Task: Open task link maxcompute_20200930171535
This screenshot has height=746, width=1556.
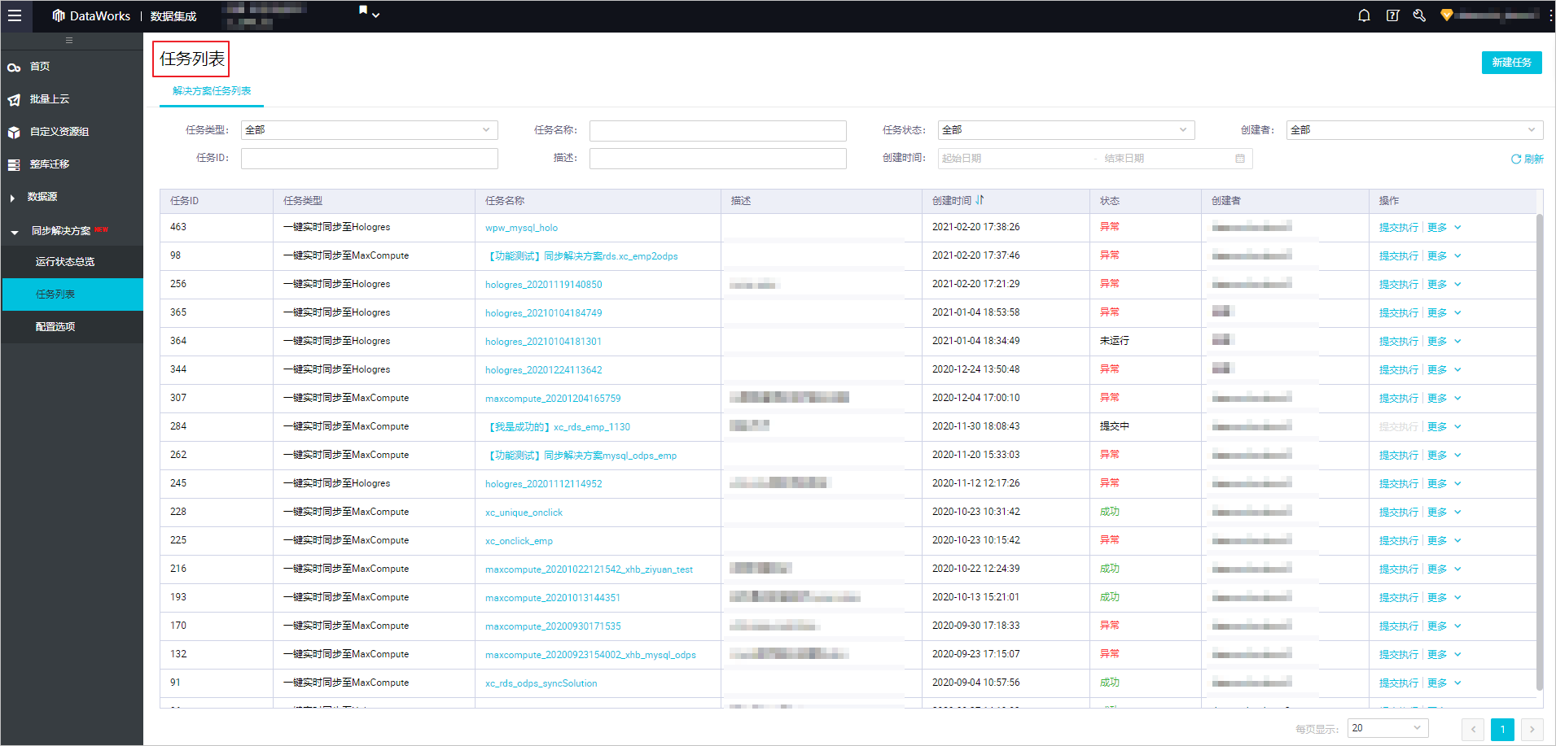Action: (x=553, y=626)
